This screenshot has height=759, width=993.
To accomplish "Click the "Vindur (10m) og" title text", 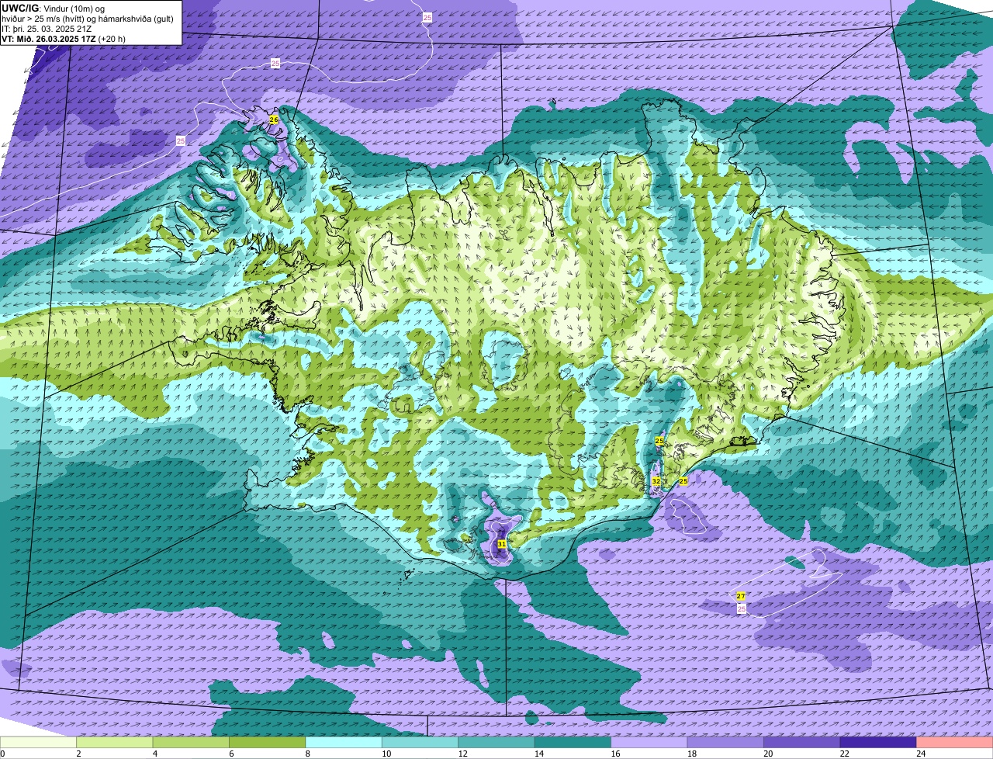I will click(x=73, y=9).
